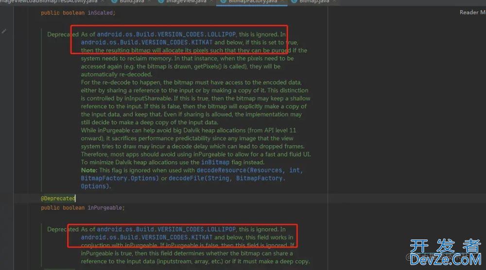Click the Reader Mode indicator
Image resolution: width=486 pixels, height=270 pixels.
pos(472,13)
